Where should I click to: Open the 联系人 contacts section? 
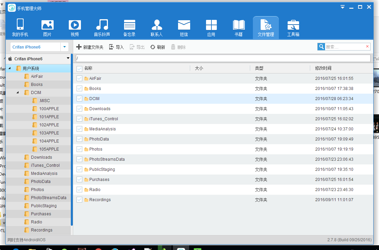point(157,28)
